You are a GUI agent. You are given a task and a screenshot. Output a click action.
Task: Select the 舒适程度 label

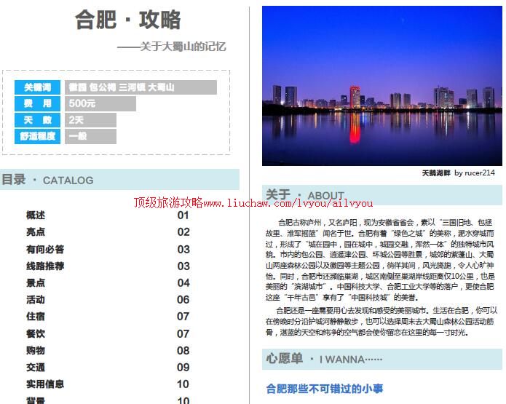coord(38,136)
